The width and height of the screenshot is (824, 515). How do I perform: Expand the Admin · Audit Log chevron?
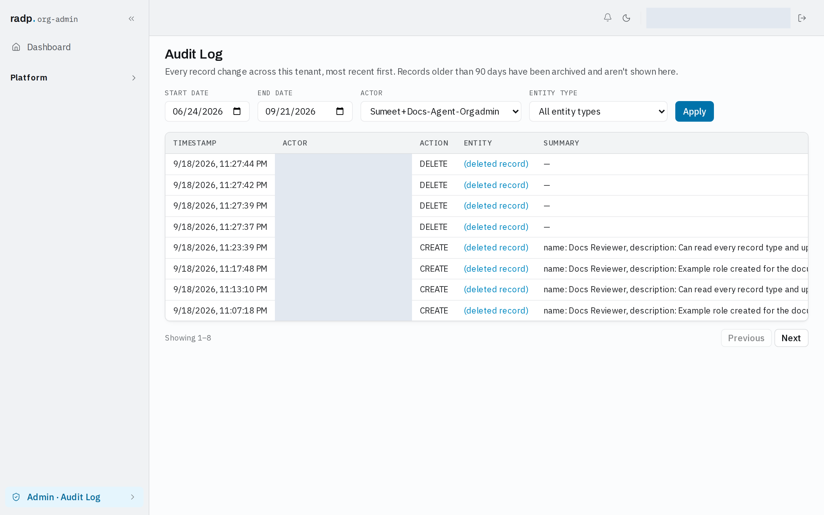coord(133,497)
